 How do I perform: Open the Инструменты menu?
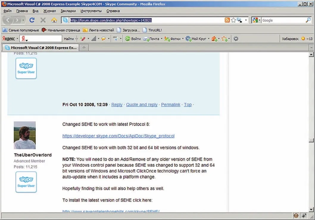pos(91,11)
